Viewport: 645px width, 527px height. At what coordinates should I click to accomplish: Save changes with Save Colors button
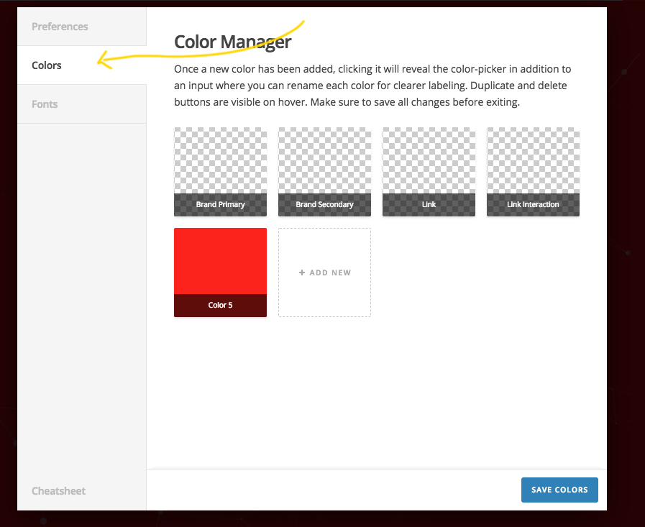click(x=559, y=490)
